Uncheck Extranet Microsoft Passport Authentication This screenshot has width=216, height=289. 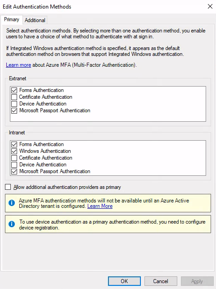pos(14,110)
